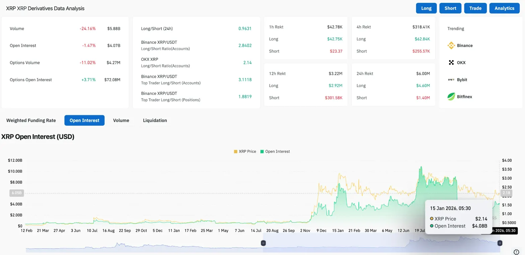The height and width of the screenshot is (255, 525).
Task: Click the Bybit logo icon
Action: coord(451,80)
